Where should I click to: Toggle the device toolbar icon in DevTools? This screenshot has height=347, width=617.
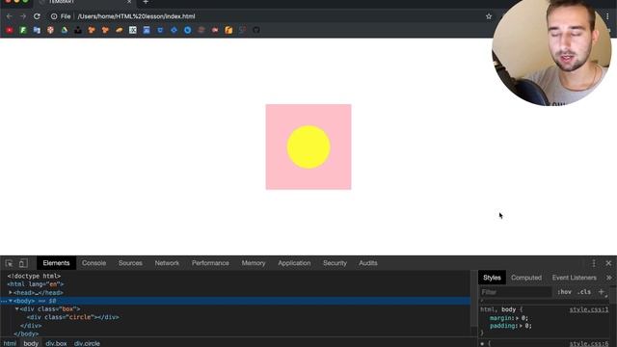[23, 263]
